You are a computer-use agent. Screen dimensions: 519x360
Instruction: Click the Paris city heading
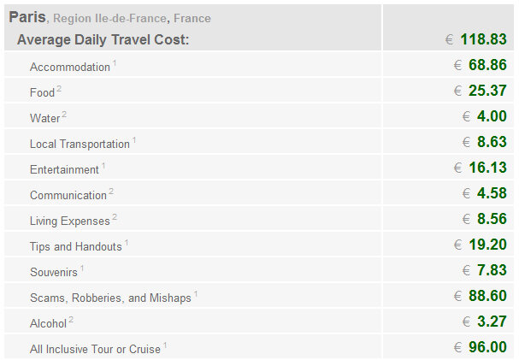tap(27, 17)
